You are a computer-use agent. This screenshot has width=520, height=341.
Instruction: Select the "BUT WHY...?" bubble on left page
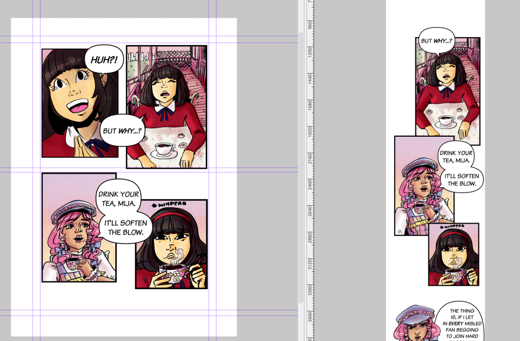tap(122, 131)
